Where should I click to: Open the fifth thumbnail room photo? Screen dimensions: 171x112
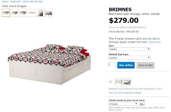[40, 13]
